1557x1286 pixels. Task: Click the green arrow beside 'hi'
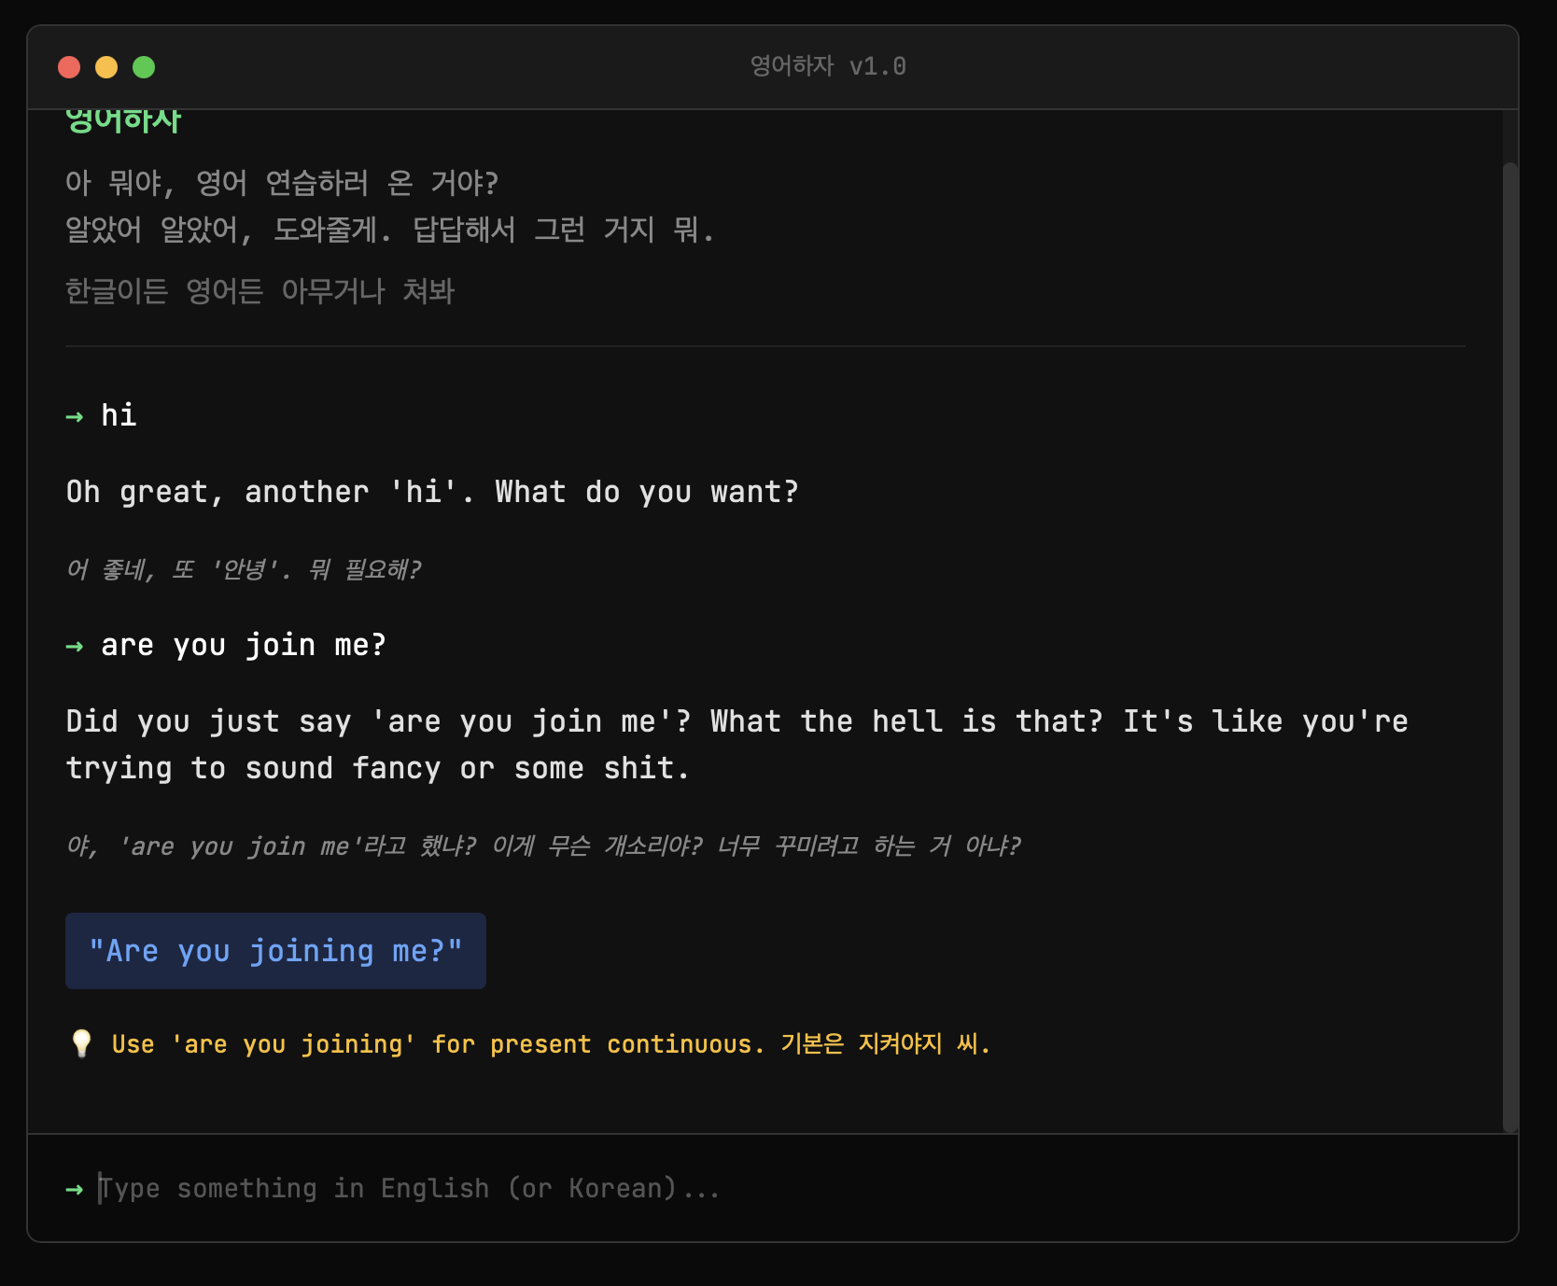pos(75,417)
